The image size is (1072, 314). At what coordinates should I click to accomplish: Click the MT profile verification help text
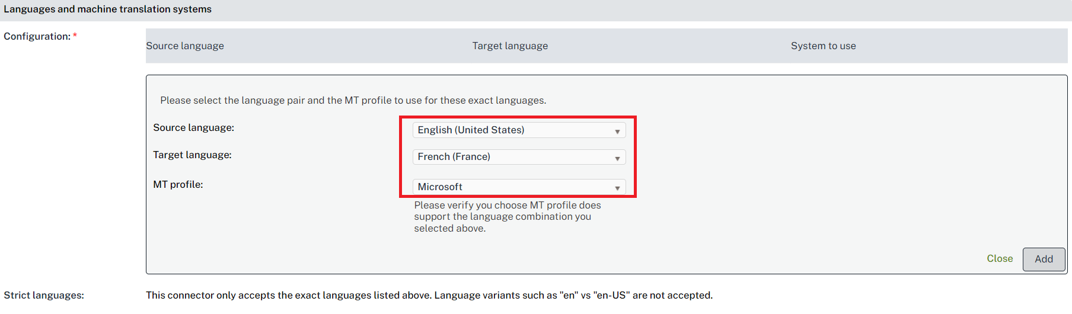(x=507, y=217)
